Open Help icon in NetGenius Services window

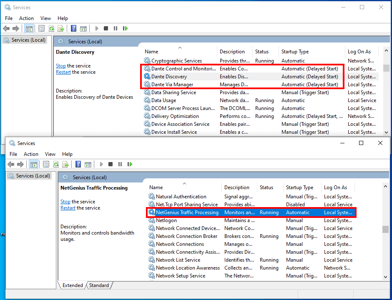click(78, 164)
